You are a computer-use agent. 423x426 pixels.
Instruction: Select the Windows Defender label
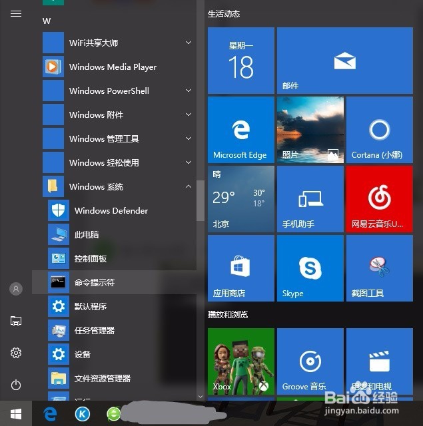coord(111,210)
